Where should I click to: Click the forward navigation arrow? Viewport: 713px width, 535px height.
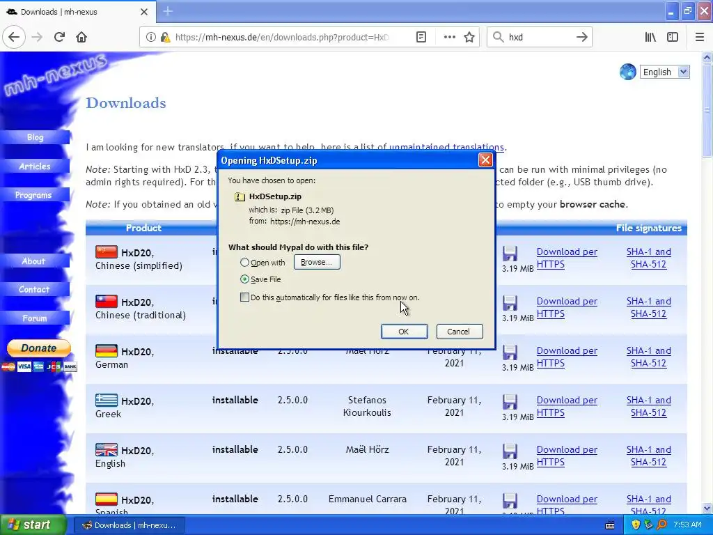tap(37, 37)
